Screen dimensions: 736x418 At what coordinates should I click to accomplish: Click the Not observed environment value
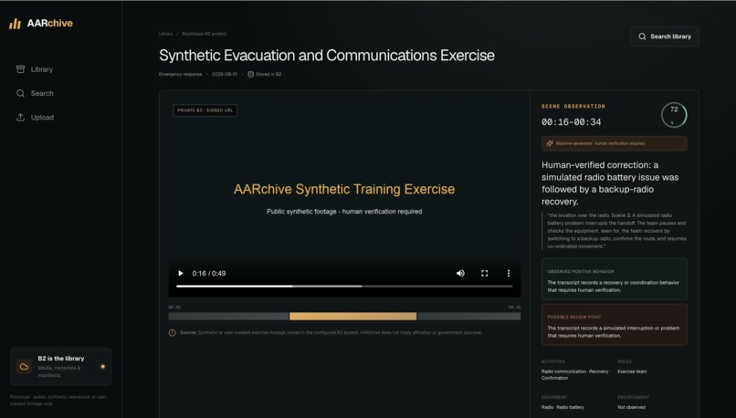tap(631, 407)
